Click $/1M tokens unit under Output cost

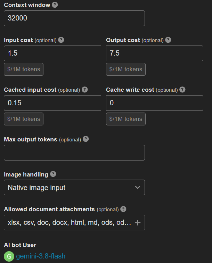(x=126, y=69)
